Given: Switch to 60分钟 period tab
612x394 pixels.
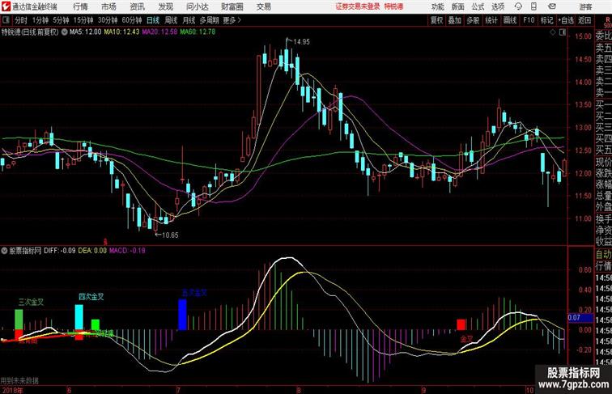Looking at the screenshot, I should tap(132, 20).
